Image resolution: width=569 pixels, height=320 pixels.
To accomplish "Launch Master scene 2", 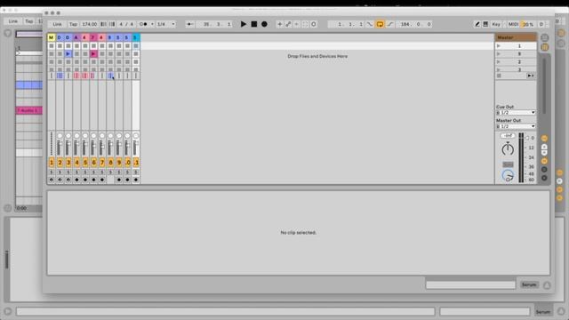I will point(499,61).
